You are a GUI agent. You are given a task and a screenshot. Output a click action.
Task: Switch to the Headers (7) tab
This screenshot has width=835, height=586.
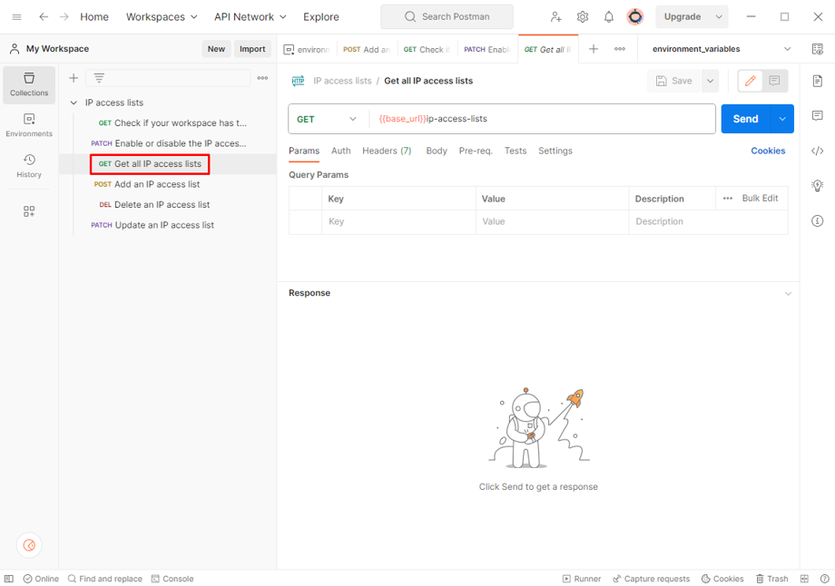tap(387, 151)
